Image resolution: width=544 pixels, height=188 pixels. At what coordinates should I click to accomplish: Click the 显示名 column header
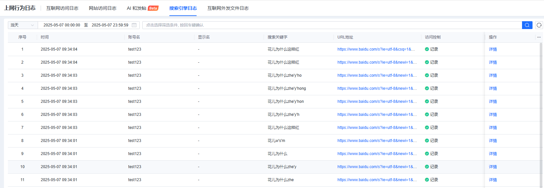[204, 37]
